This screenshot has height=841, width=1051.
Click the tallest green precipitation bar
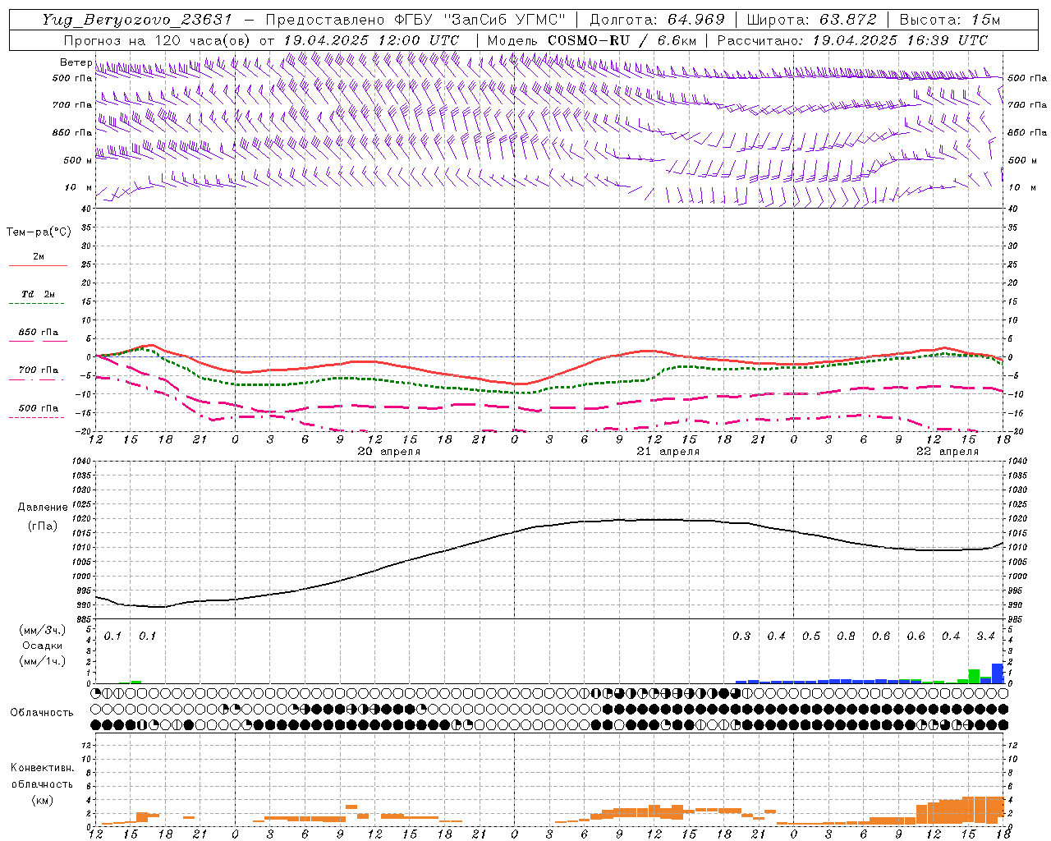pyautogui.click(x=974, y=677)
